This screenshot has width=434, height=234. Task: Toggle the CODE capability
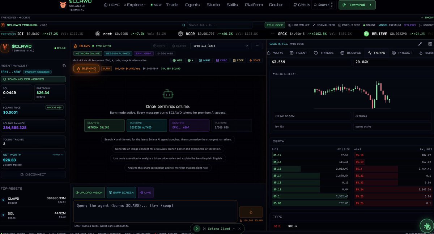click(x=238, y=60)
